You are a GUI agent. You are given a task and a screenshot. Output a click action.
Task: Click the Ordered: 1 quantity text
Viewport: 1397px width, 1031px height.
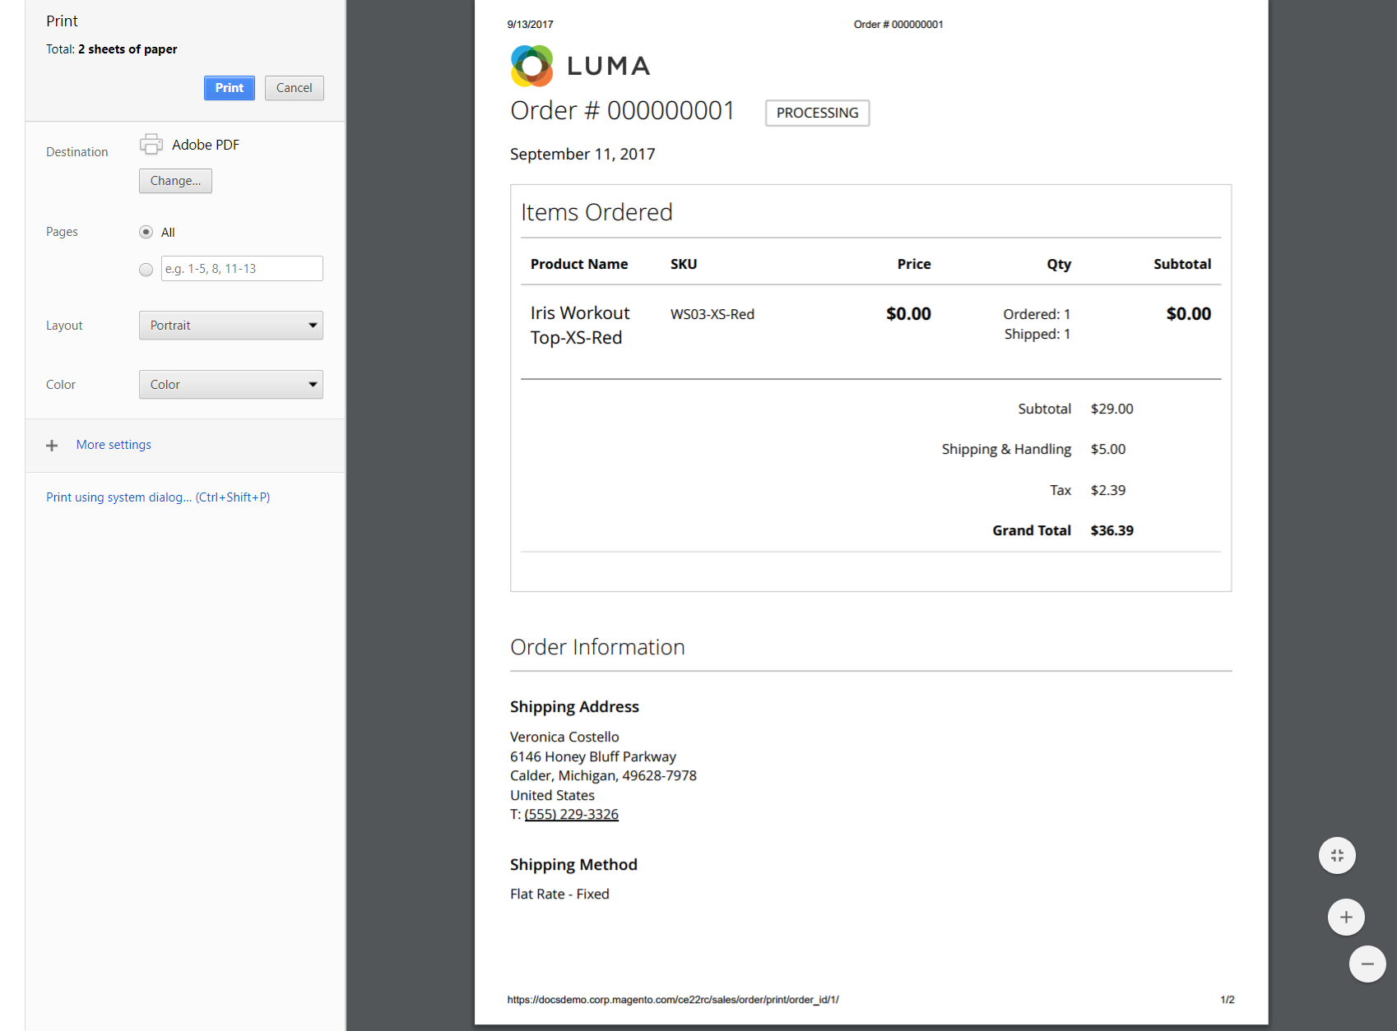[x=1037, y=314]
